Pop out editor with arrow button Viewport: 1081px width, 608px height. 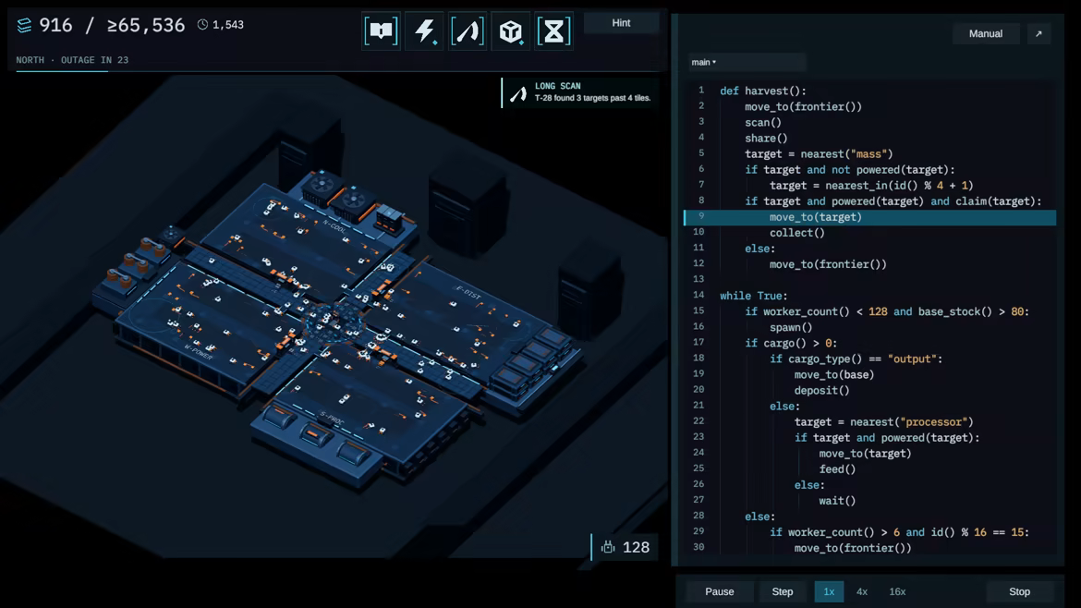(1038, 34)
